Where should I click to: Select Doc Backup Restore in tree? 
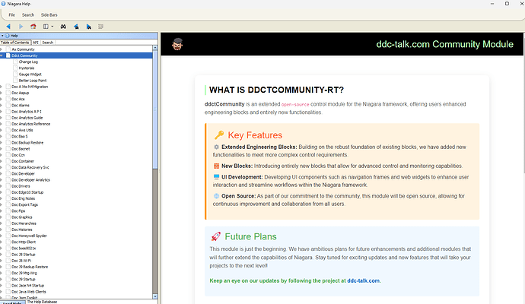27,142
